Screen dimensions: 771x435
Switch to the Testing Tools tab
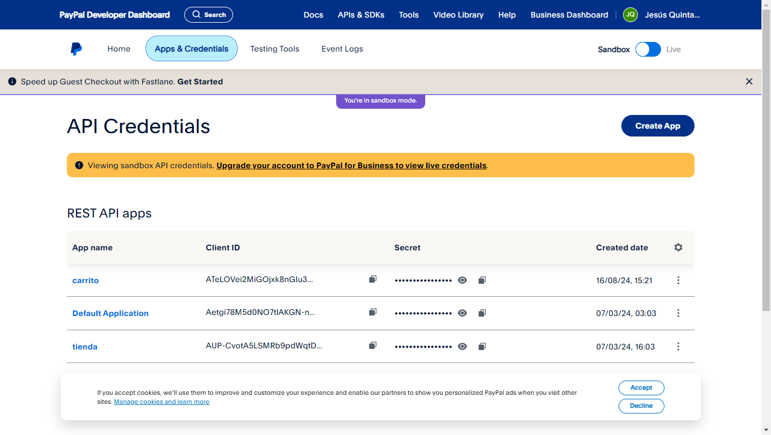point(275,49)
